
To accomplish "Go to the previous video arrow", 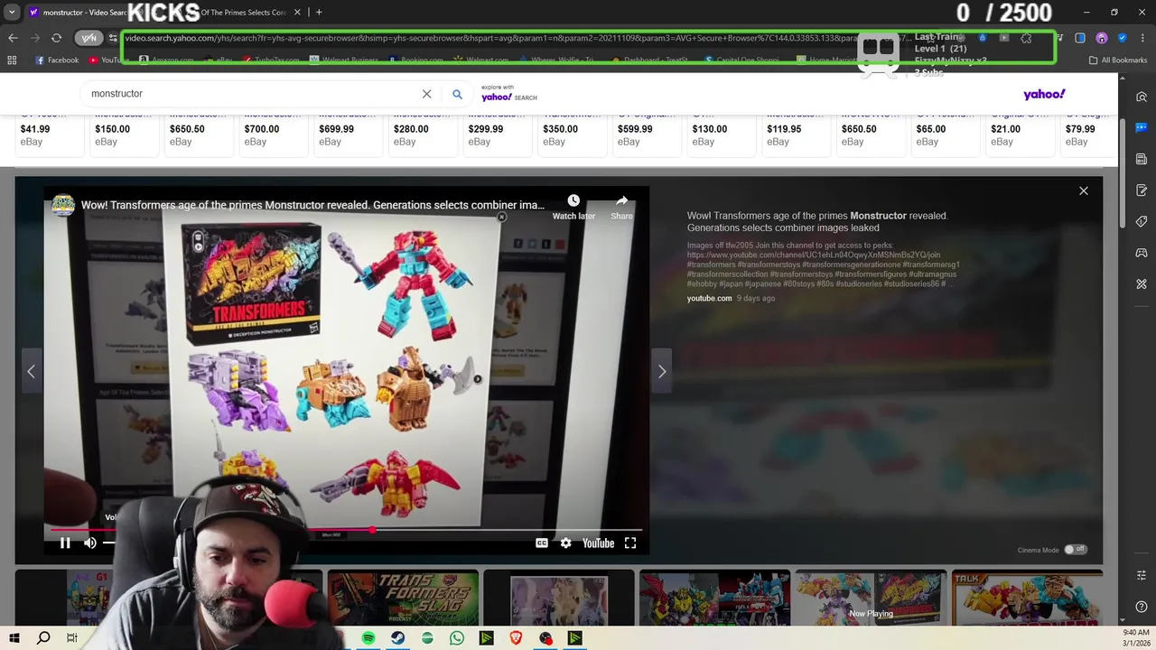I will click(x=31, y=371).
